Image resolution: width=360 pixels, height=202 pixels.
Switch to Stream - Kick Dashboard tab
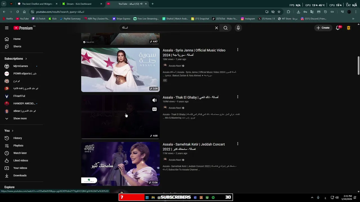tap(82, 4)
